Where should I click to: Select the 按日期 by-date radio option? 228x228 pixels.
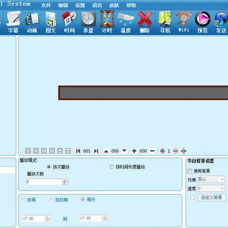point(51,199)
